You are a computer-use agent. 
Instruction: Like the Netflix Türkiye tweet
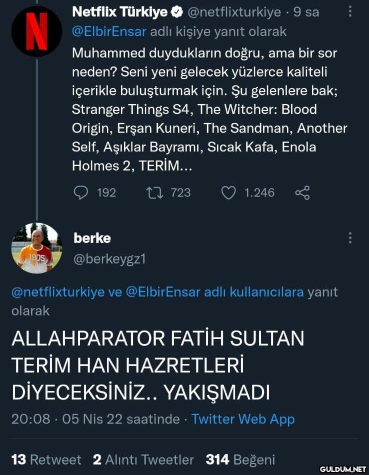pyautogui.click(x=228, y=192)
